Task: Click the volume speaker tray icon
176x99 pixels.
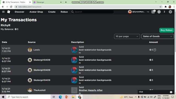Action: click(x=151, y=97)
